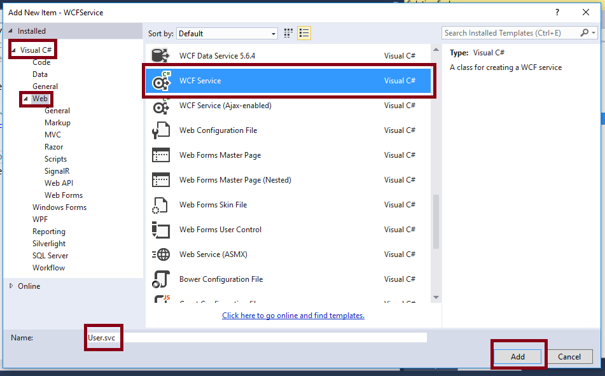
Task: Click the WCF Service template icon
Action: 162,81
